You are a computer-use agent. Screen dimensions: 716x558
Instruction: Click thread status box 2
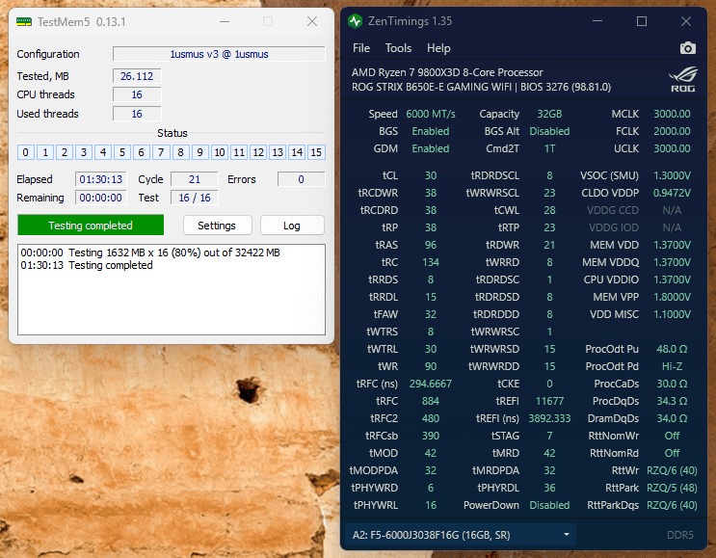click(65, 152)
